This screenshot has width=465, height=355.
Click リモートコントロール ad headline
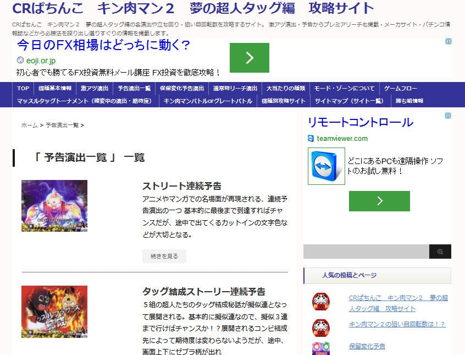click(361, 122)
